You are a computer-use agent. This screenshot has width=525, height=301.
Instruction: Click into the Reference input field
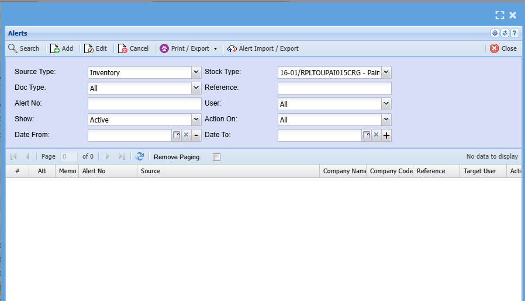(x=334, y=88)
